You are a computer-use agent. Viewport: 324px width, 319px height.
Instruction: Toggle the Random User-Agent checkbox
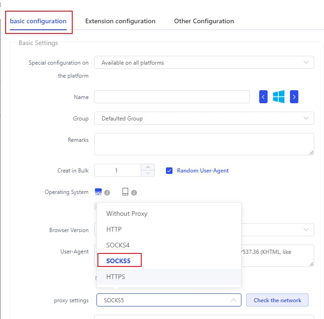169,171
